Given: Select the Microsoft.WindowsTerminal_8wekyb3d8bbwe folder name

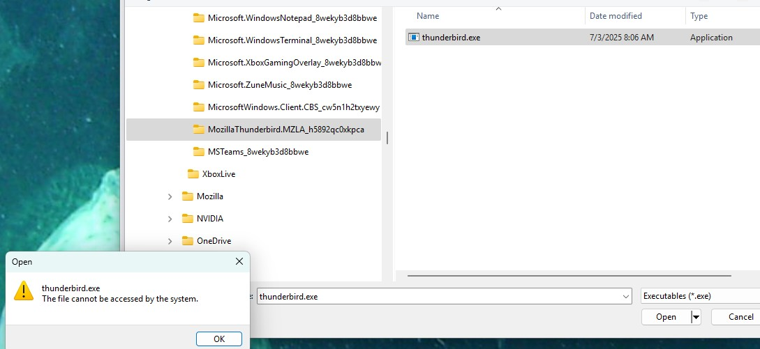Looking at the screenshot, I should pyautogui.click(x=292, y=40).
